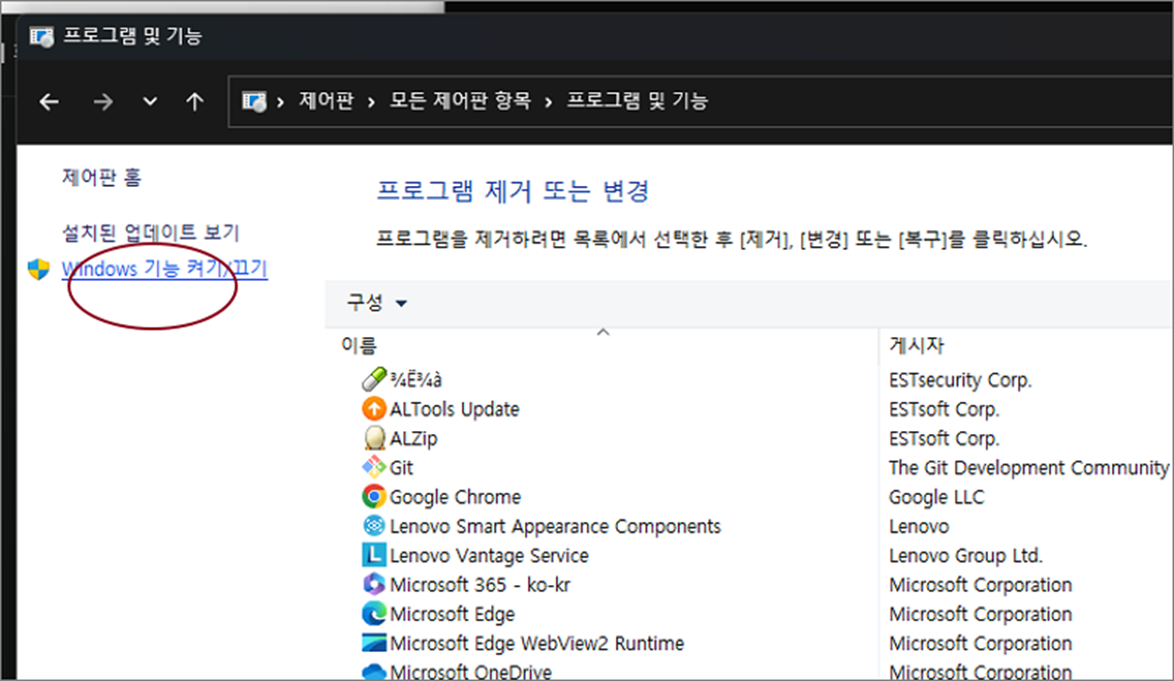The image size is (1174, 681).
Task: Select the pill-shaped icon of first program
Action: [x=374, y=379]
